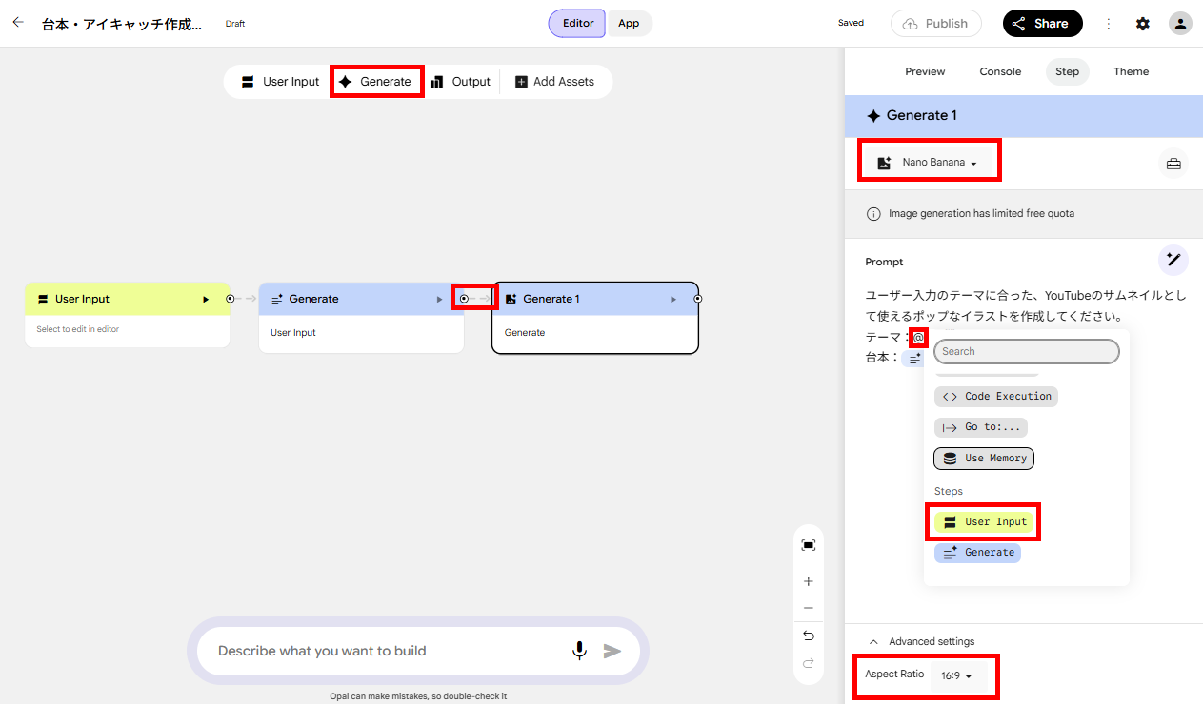Collapse the Advanced settings section
Image resolution: width=1203 pixels, height=704 pixels.
[x=921, y=641]
